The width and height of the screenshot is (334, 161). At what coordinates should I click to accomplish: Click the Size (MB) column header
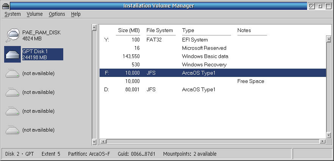coord(129,30)
